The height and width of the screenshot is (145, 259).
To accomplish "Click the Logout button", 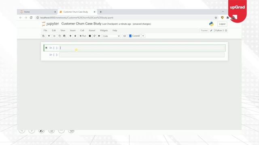I will [222, 24].
